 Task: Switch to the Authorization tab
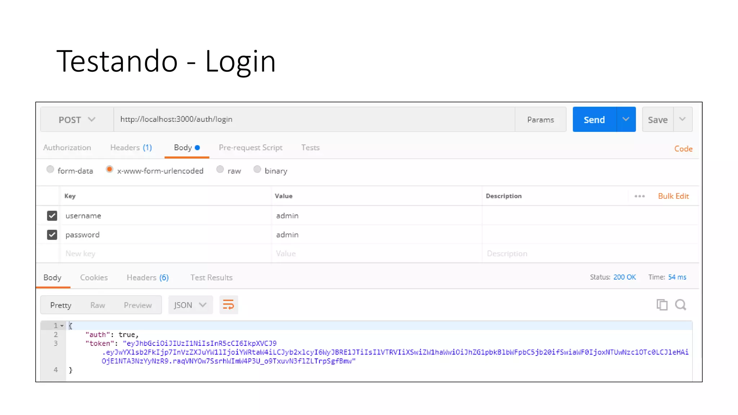tap(67, 148)
